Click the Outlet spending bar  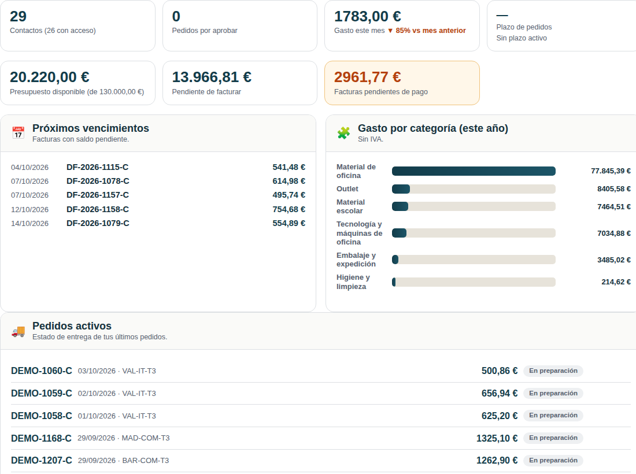(x=474, y=189)
